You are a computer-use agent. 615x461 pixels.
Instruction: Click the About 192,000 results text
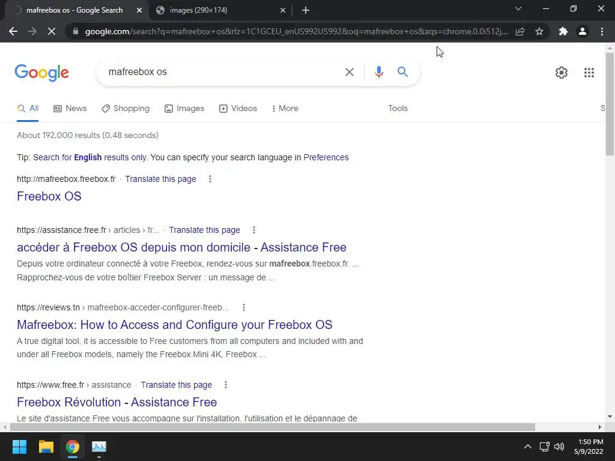tap(88, 135)
